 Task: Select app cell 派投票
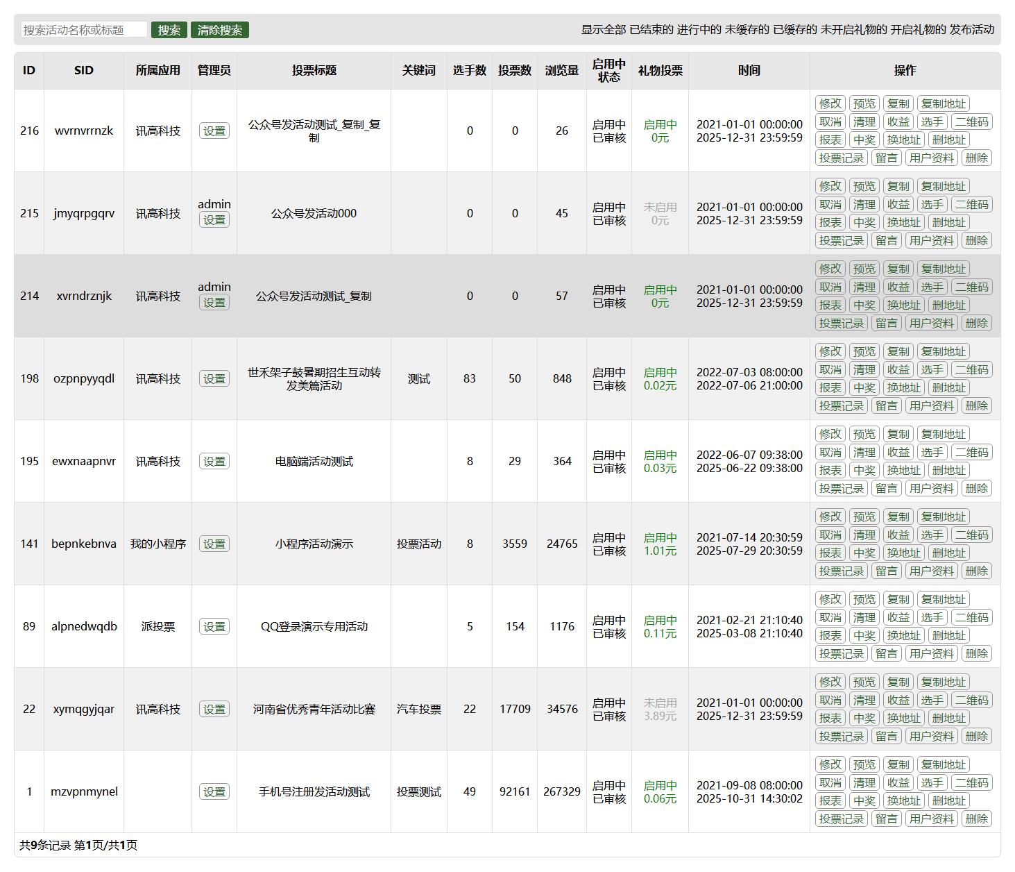[x=158, y=626]
